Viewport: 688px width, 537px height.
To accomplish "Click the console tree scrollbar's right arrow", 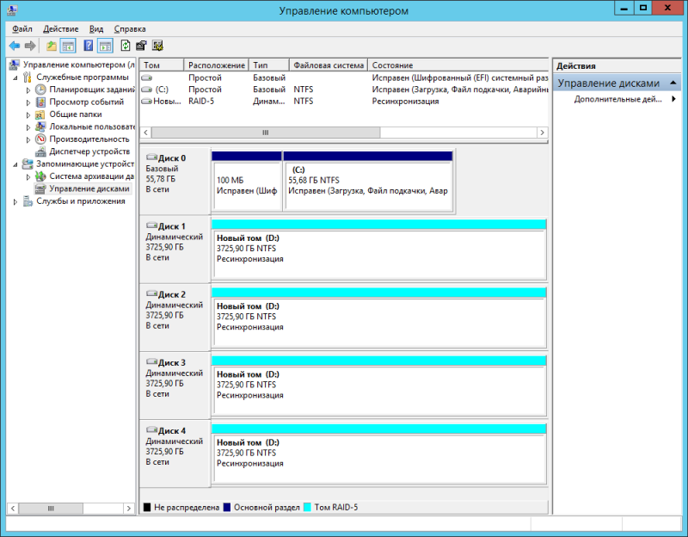I will (x=128, y=508).
